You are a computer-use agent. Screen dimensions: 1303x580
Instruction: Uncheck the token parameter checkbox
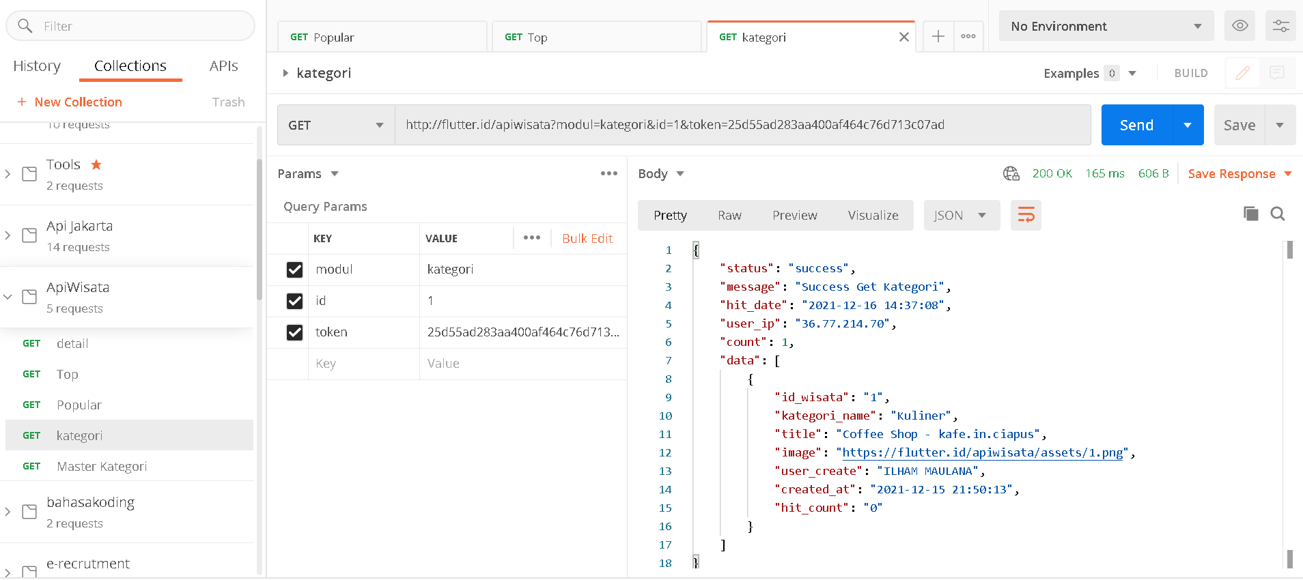pos(294,332)
